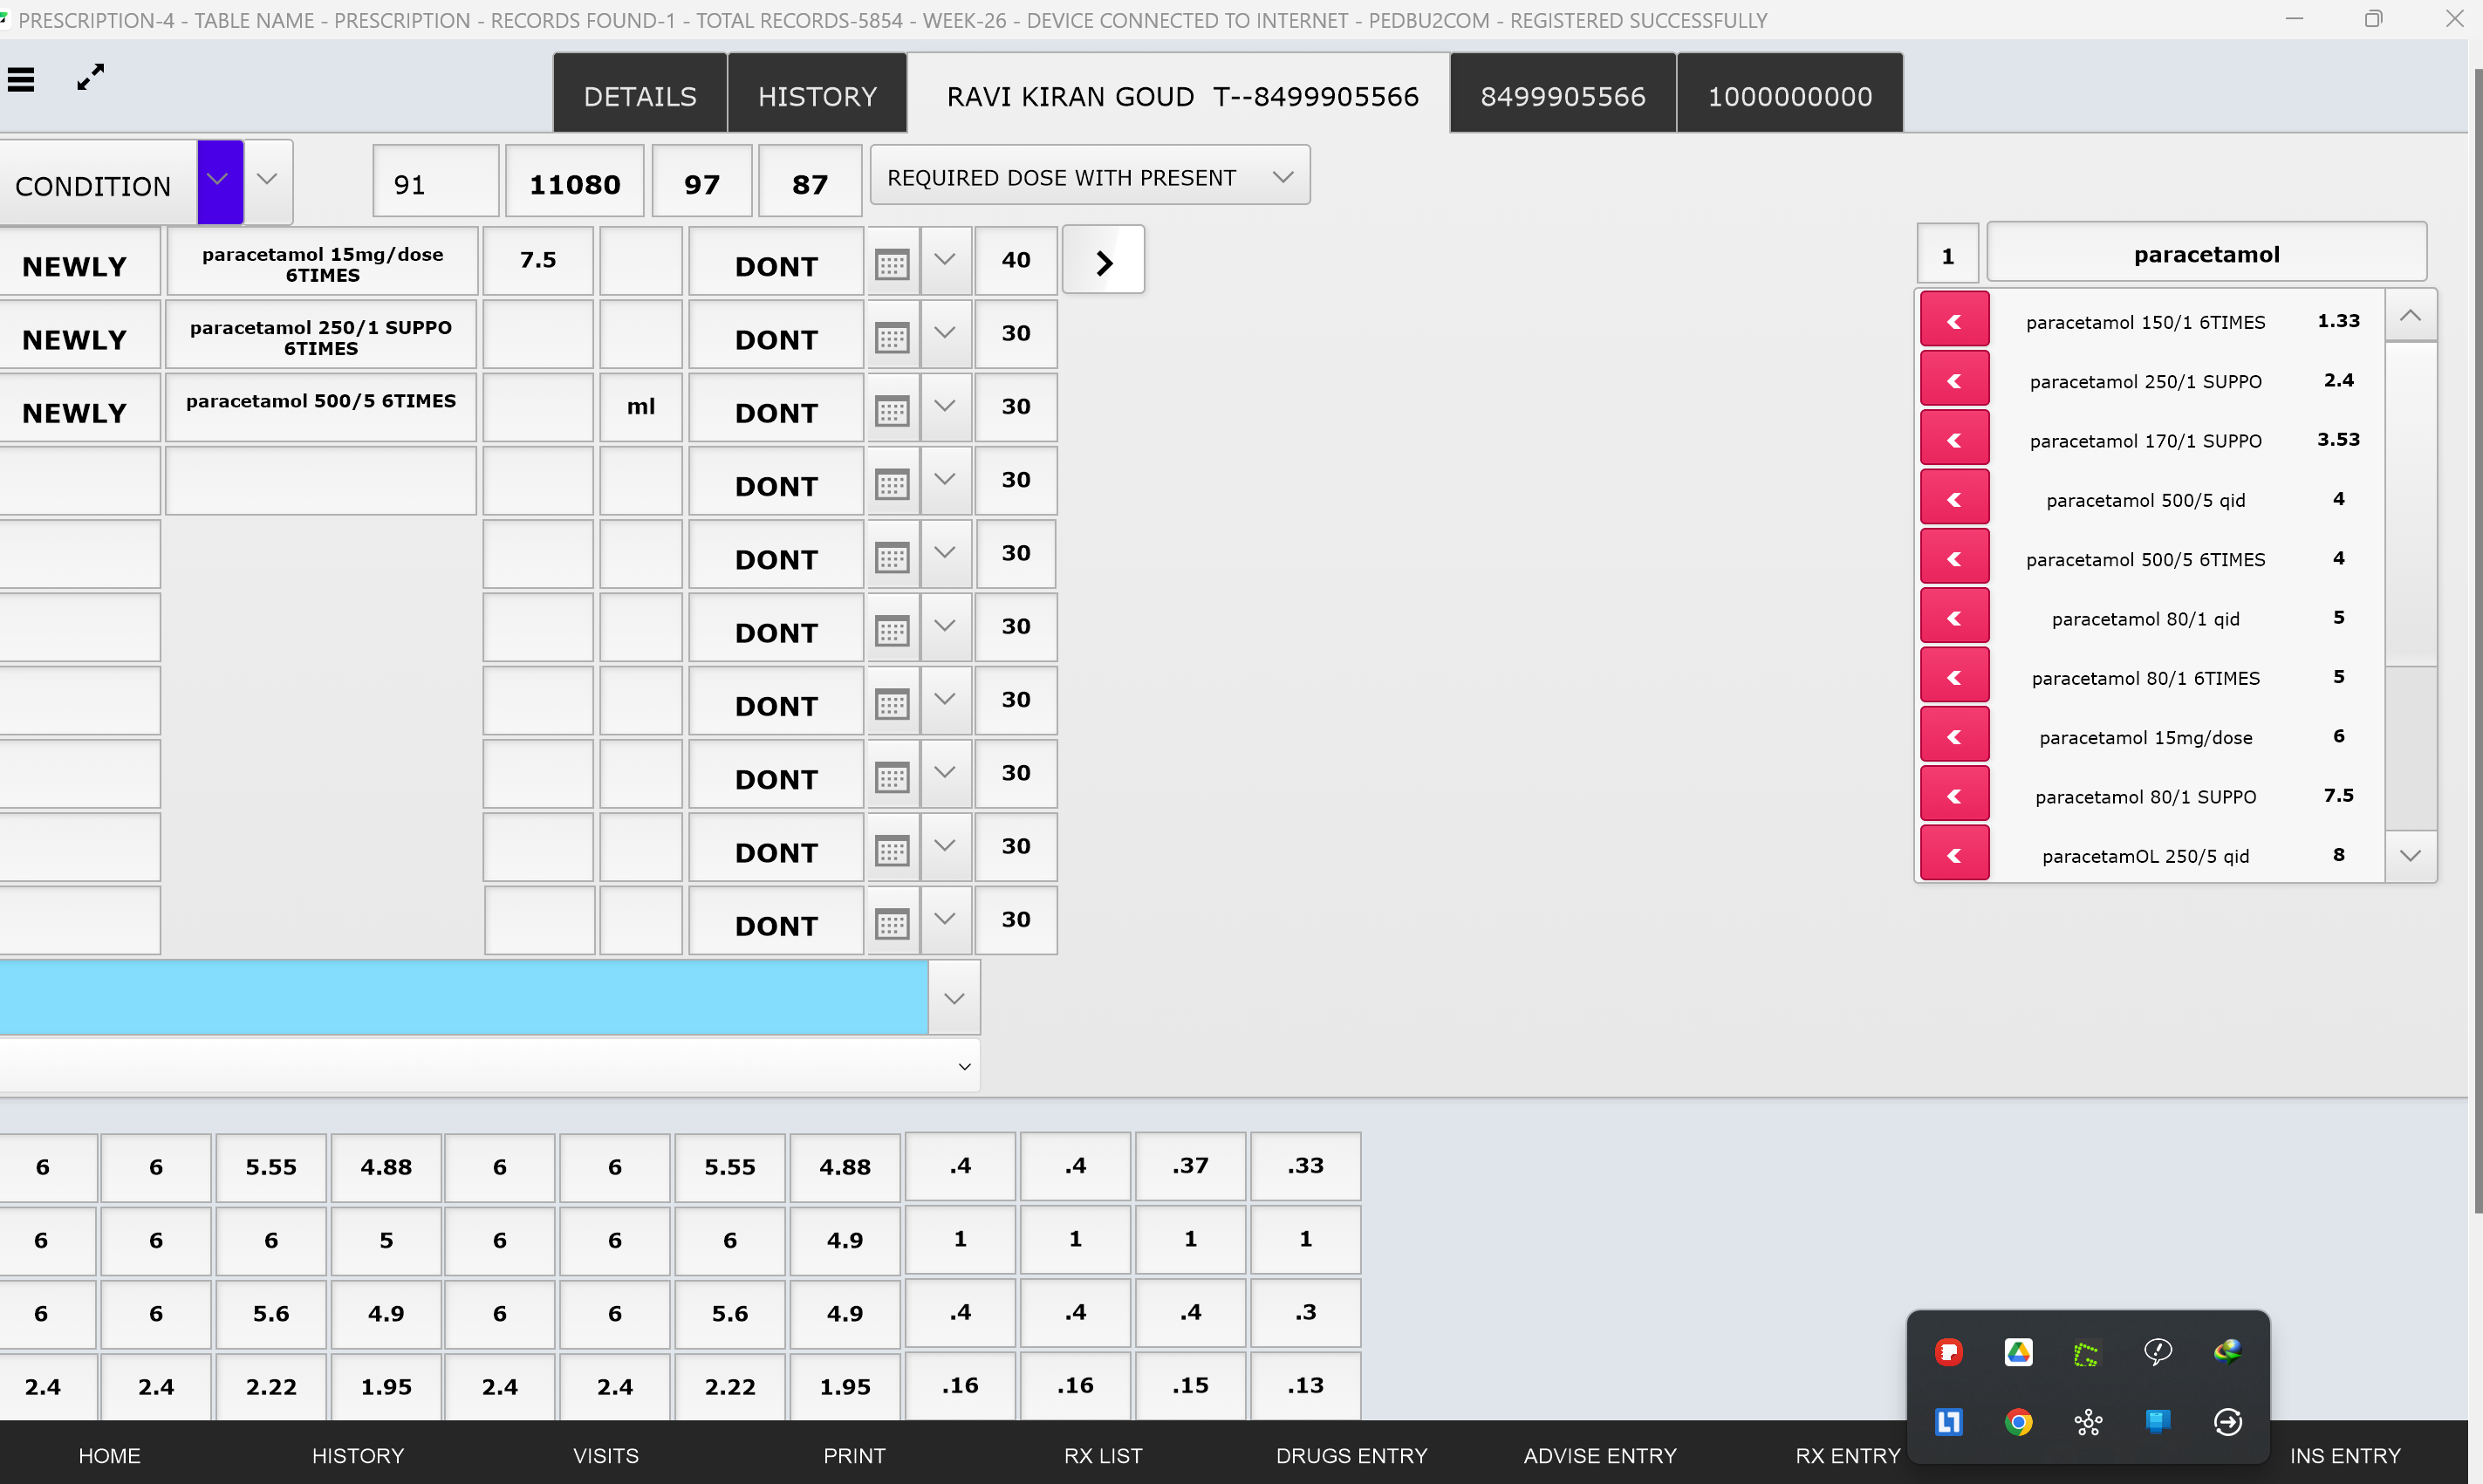Click pink arrow beside paracetamol 150/1 6TIMES
2483x1484 pixels.
tap(1954, 322)
